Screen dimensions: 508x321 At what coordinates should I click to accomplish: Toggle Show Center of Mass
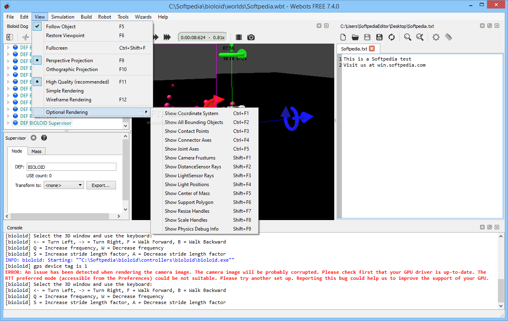204,193
